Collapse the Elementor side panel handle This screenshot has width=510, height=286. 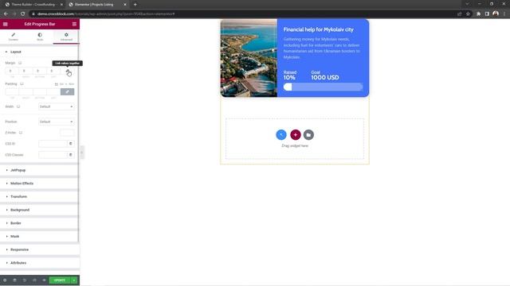81,153
